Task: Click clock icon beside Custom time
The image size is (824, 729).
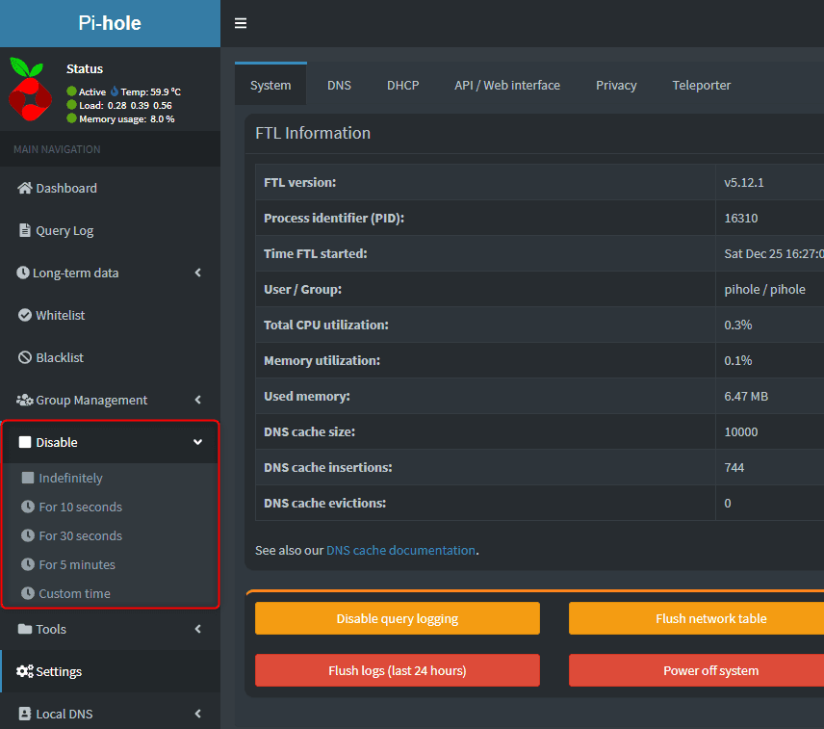Action: [x=27, y=593]
